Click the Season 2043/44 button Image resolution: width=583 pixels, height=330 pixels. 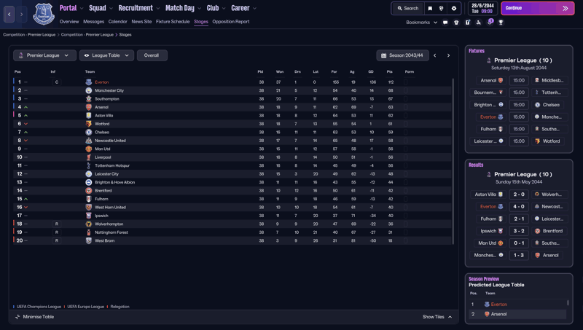pyautogui.click(x=403, y=55)
